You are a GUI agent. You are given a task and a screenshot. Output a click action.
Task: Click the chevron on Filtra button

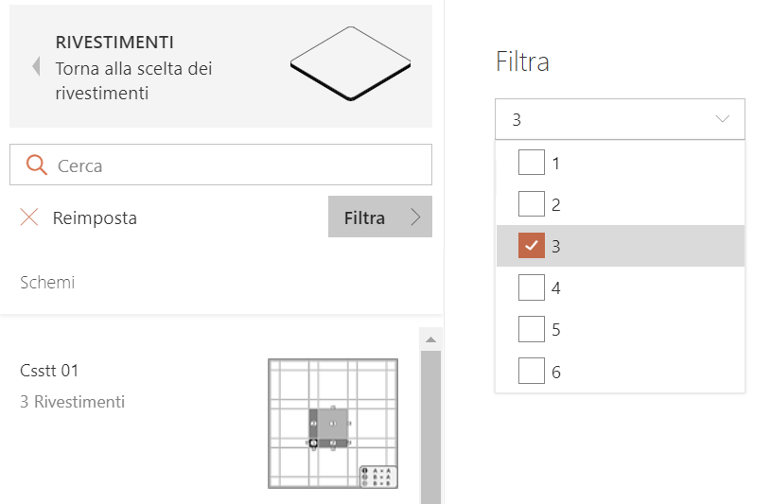(x=416, y=217)
